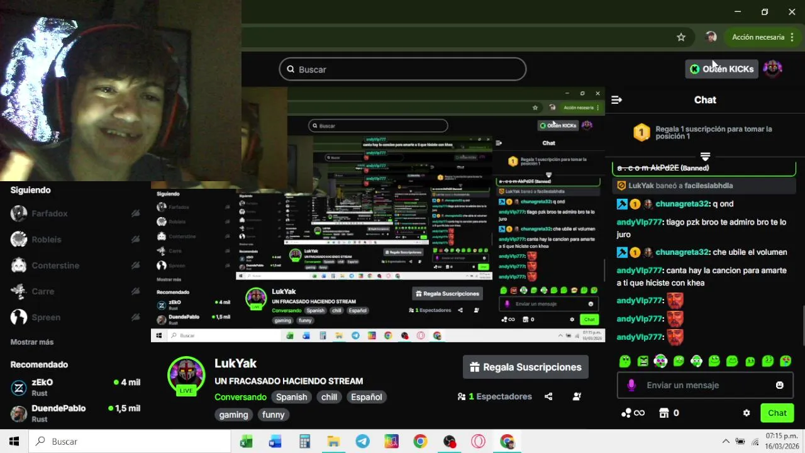The height and width of the screenshot is (453, 805).
Task: Click username chunagreta32 in 'q ond' message
Action: click(682, 204)
